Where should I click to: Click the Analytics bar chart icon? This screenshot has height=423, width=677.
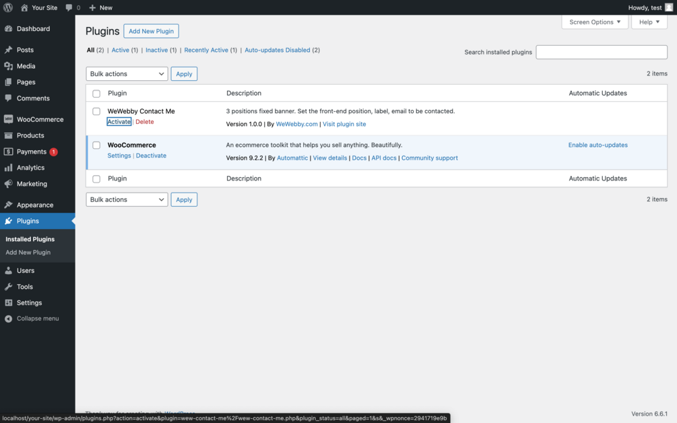point(8,168)
